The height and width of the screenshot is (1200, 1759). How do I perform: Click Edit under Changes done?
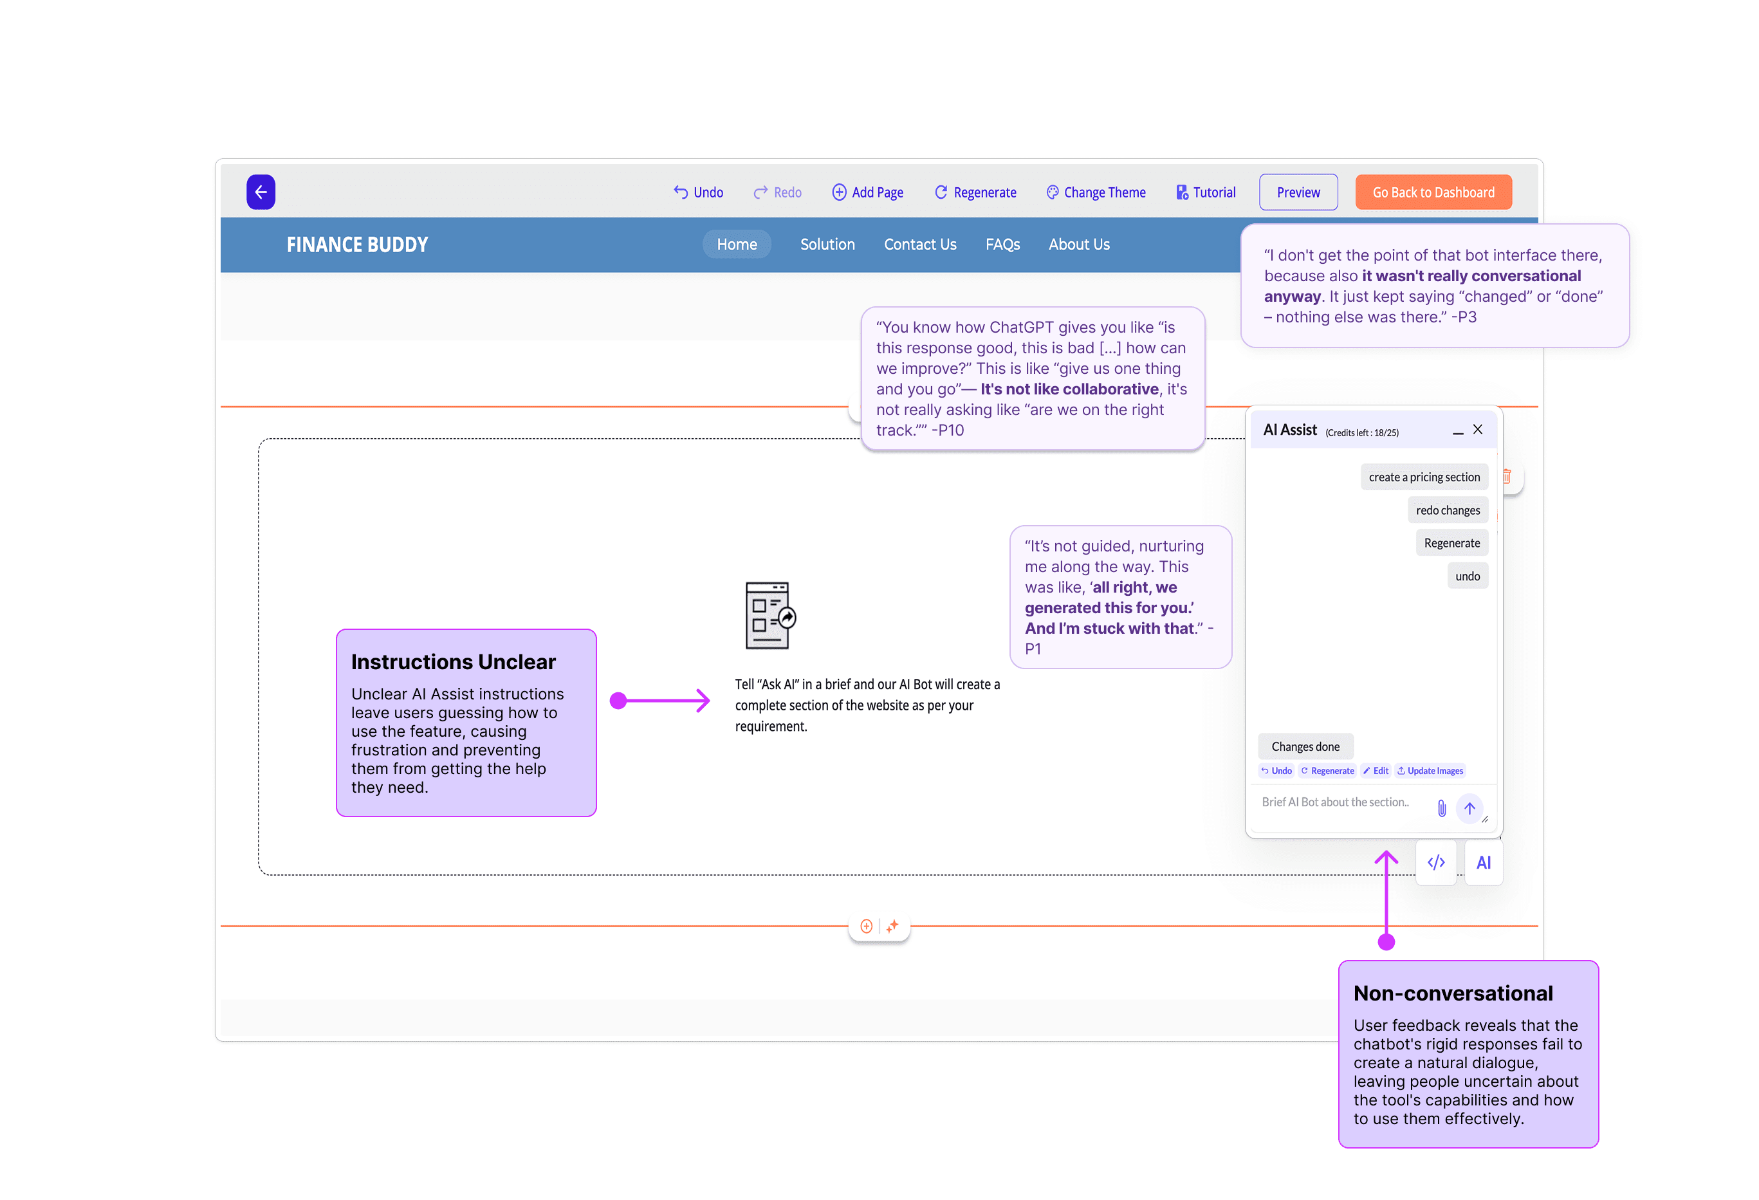(x=1376, y=771)
